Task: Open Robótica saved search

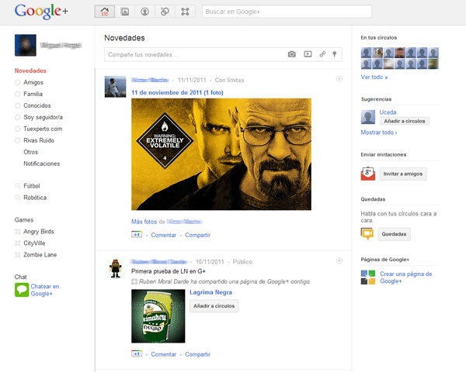Action: [x=35, y=198]
